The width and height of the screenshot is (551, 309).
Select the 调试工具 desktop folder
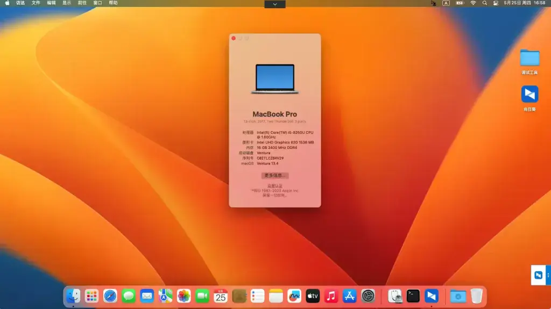tap(529, 62)
